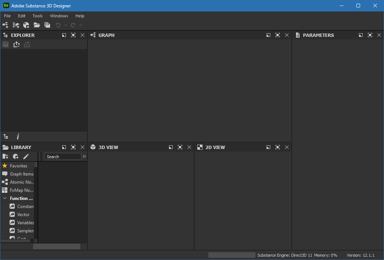Screen dimensions: 384x260
Task: Close the Library panel
Action: tap(82, 147)
